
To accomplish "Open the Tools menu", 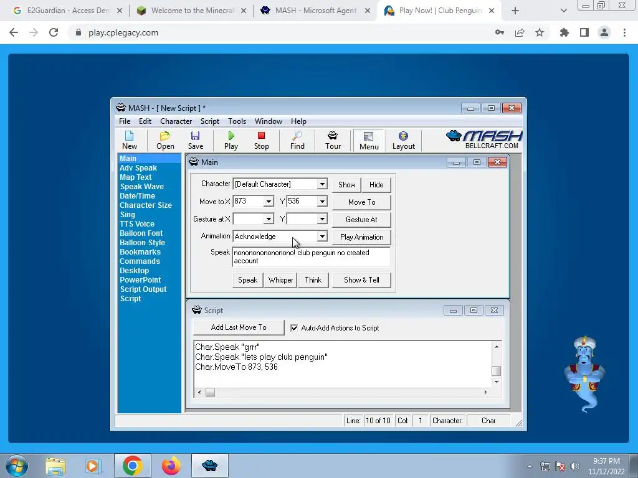I will [x=237, y=121].
